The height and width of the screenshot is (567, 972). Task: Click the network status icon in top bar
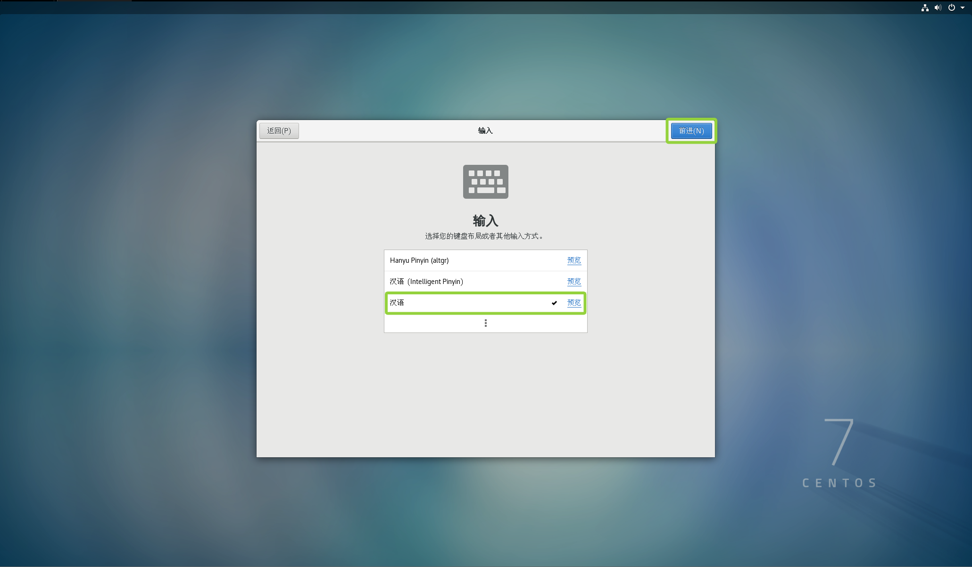(x=925, y=8)
